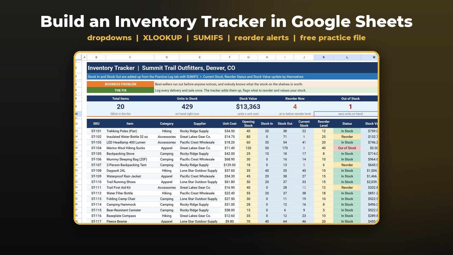Click the unit cost '$129.00' cell
This screenshot has height=255, width=453.
click(230, 165)
